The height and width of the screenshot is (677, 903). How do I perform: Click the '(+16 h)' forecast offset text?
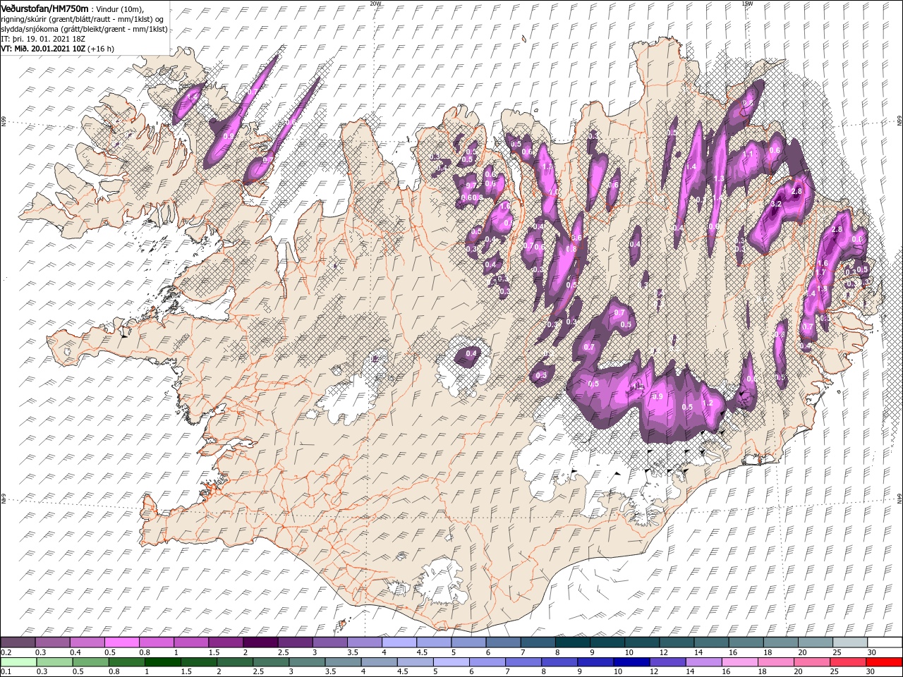click(101, 49)
